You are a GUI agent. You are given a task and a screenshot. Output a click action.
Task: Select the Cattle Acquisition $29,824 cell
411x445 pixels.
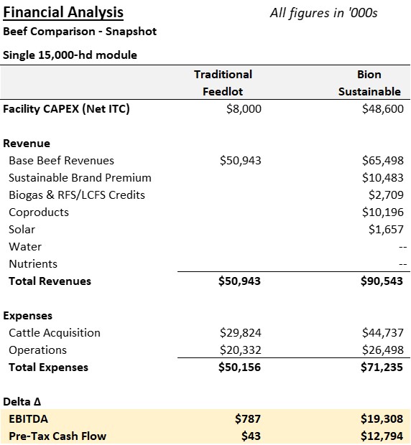(x=240, y=333)
